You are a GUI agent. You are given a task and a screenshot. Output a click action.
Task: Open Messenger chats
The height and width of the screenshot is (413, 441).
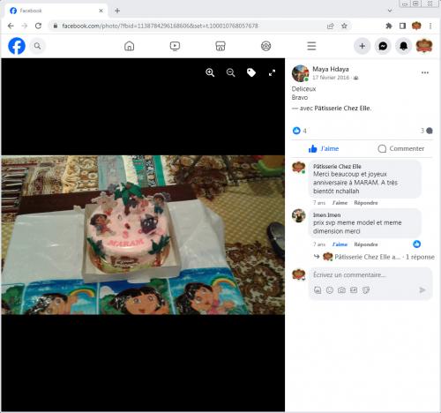coord(383,46)
